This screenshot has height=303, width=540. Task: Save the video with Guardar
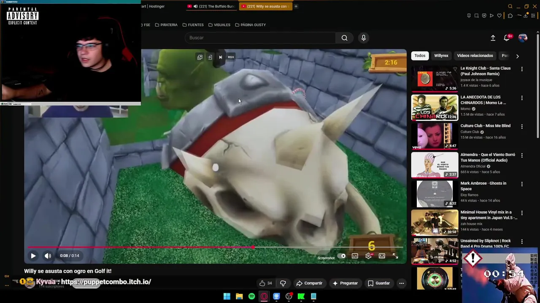pos(378,283)
